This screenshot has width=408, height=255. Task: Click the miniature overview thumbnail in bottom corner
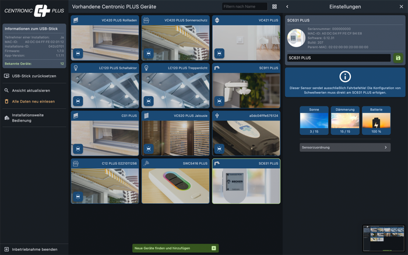(x=384, y=238)
